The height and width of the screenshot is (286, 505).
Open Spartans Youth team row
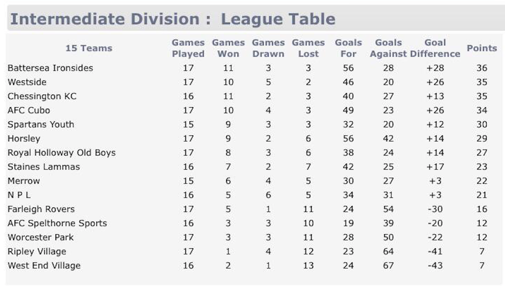click(x=41, y=125)
